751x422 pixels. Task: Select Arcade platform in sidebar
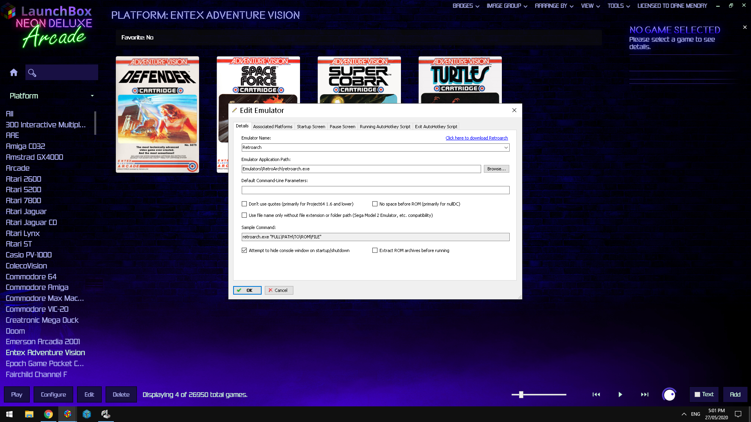pos(18,168)
